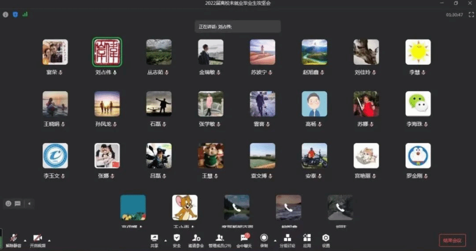This screenshot has width=476, height=251.
Task: Open the Apps (应用) icon
Action: click(x=307, y=238)
